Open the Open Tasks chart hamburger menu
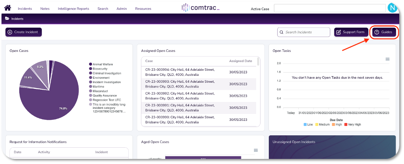 [387, 59]
